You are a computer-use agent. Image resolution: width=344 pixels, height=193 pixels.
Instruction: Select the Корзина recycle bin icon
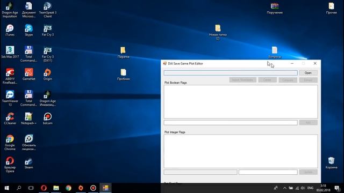tap(331, 163)
